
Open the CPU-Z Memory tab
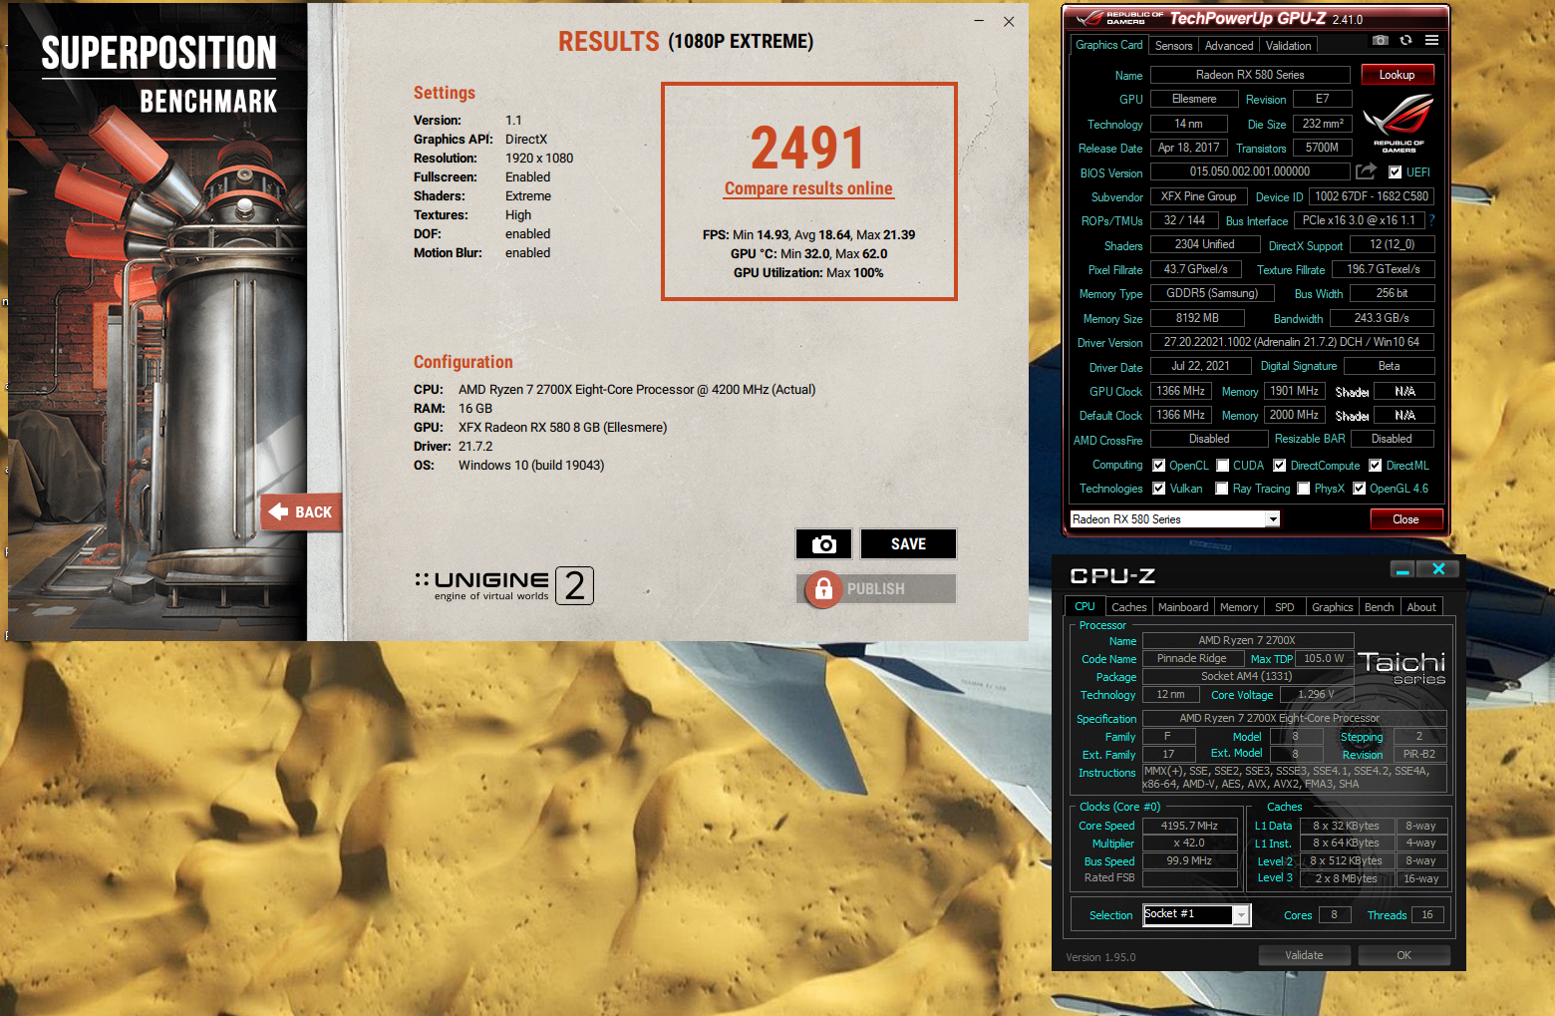[x=1239, y=607]
